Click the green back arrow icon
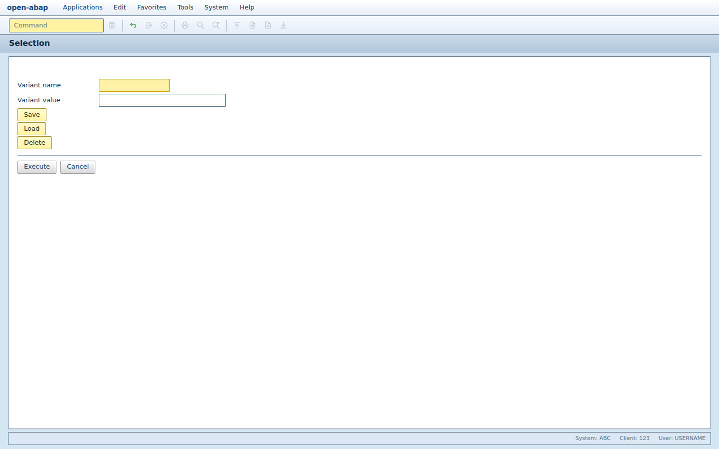The image size is (719, 449). pyautogui.click(x=133, y=25)
